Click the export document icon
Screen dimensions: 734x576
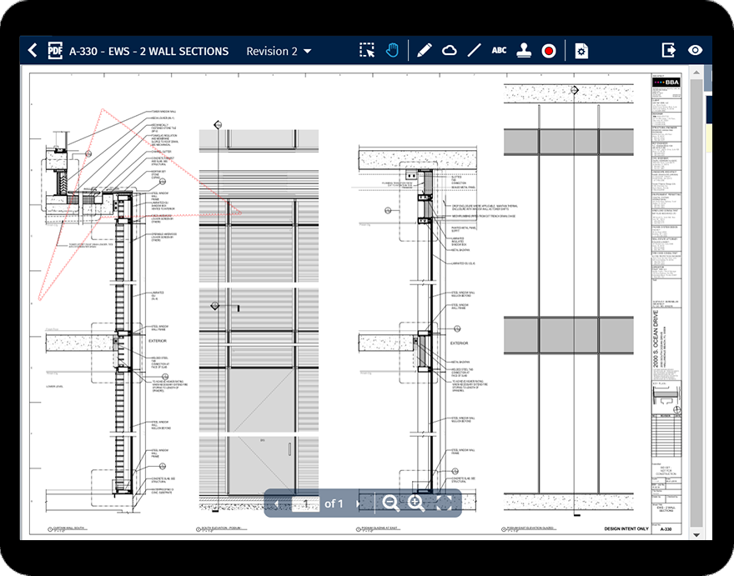[x=668, y=50]
